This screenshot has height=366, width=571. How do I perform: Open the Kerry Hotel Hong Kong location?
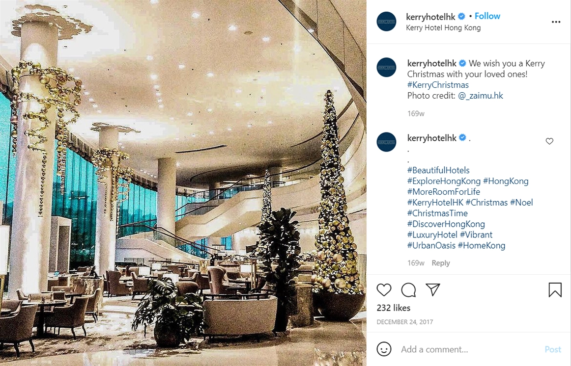click(443, 27)
